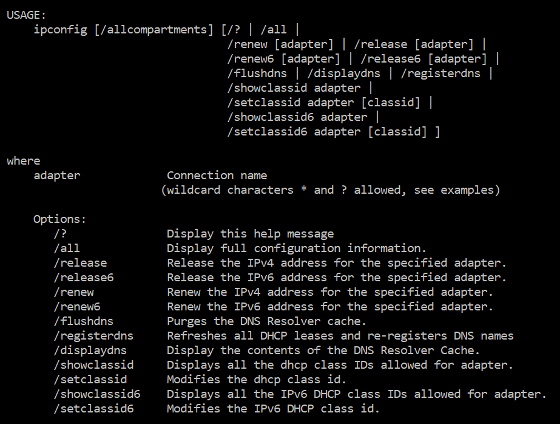Click /release6 in the Options list
Viewport: 560px width, 424px height.
[x=83, y=278]
